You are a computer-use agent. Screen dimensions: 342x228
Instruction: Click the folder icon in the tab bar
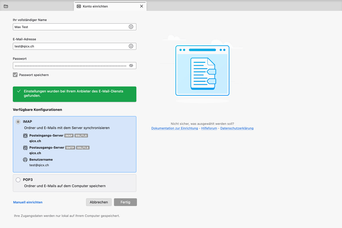tap(6, 6)
